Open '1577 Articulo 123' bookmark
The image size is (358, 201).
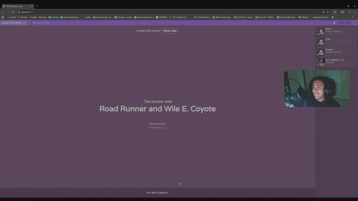click(179, 17)
